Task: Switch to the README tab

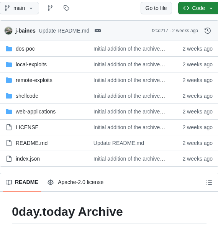Action: click(22, 182)
